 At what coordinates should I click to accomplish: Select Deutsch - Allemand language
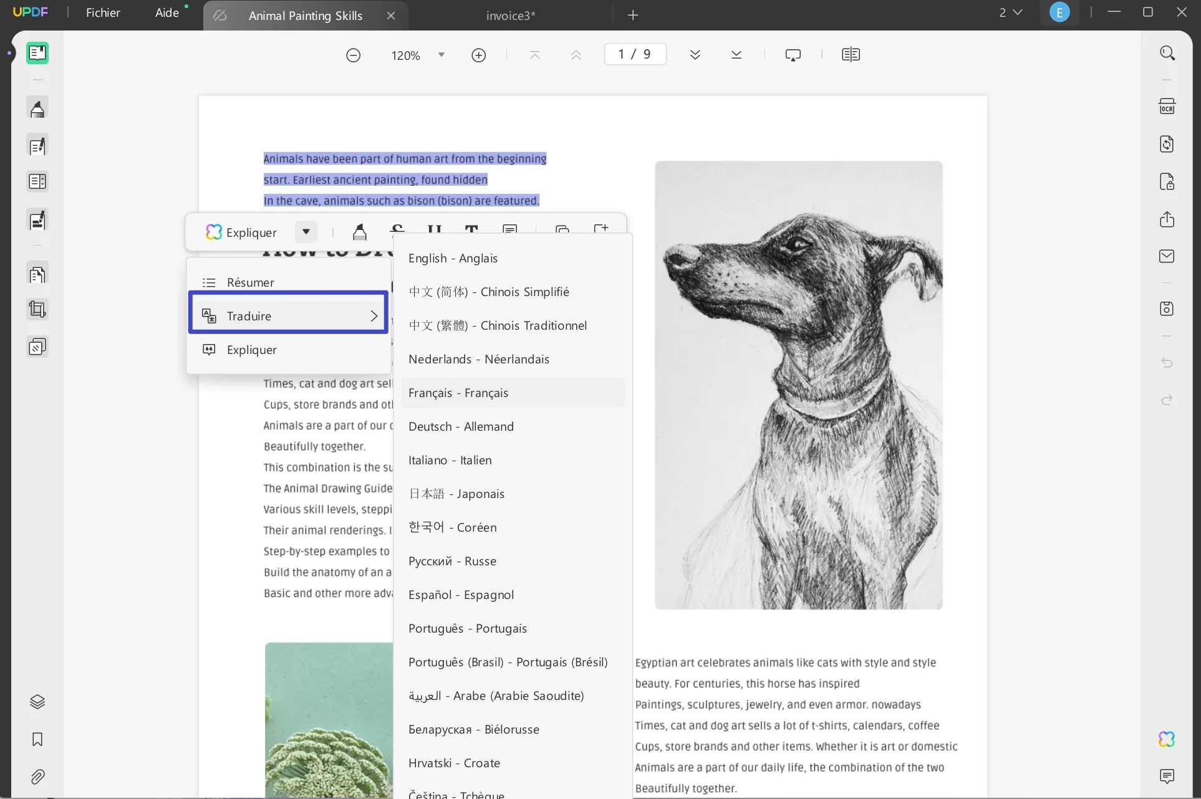(513, 426)
